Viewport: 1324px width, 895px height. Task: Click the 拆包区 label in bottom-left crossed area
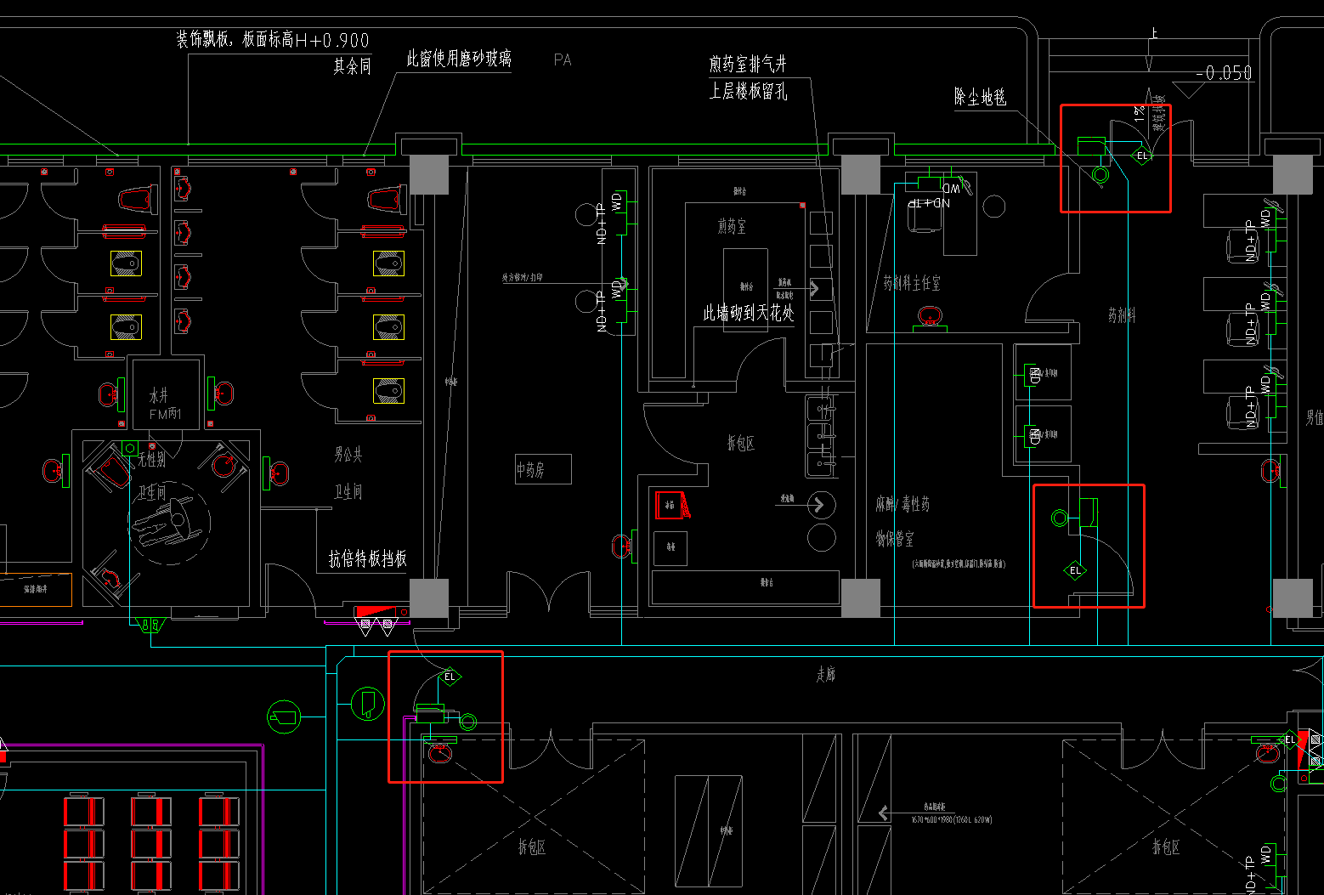pos(532,847)
